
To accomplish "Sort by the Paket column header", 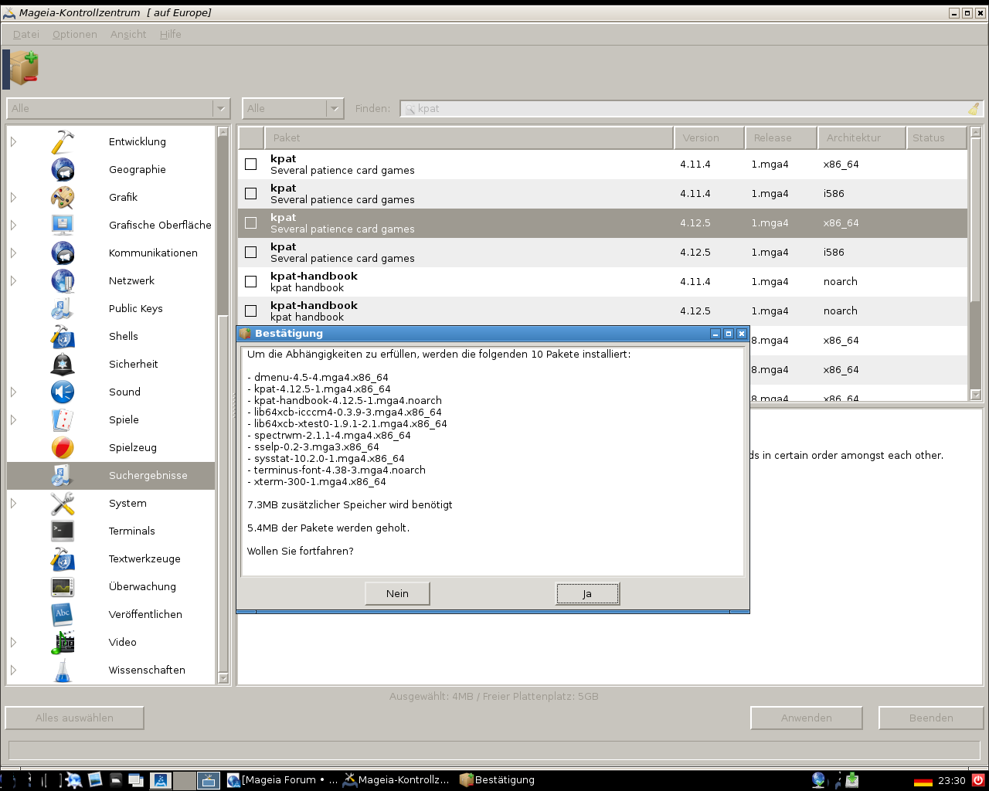I will 469,138.
